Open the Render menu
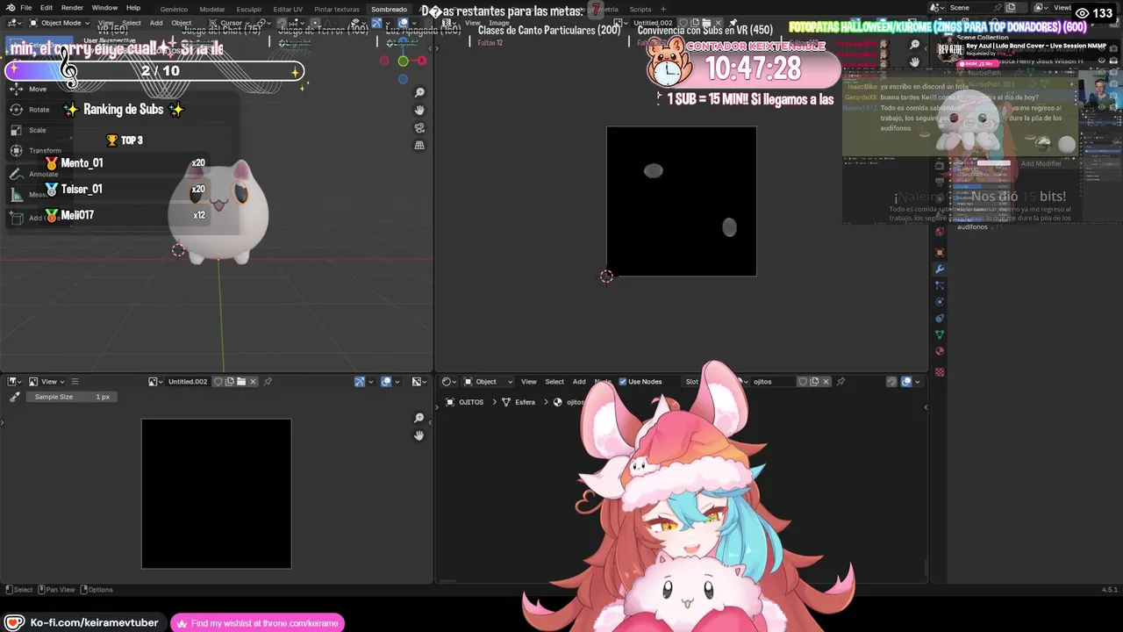Image resolution: width=1123 pixels, height=632 pixels. click(x=72, y=8)
